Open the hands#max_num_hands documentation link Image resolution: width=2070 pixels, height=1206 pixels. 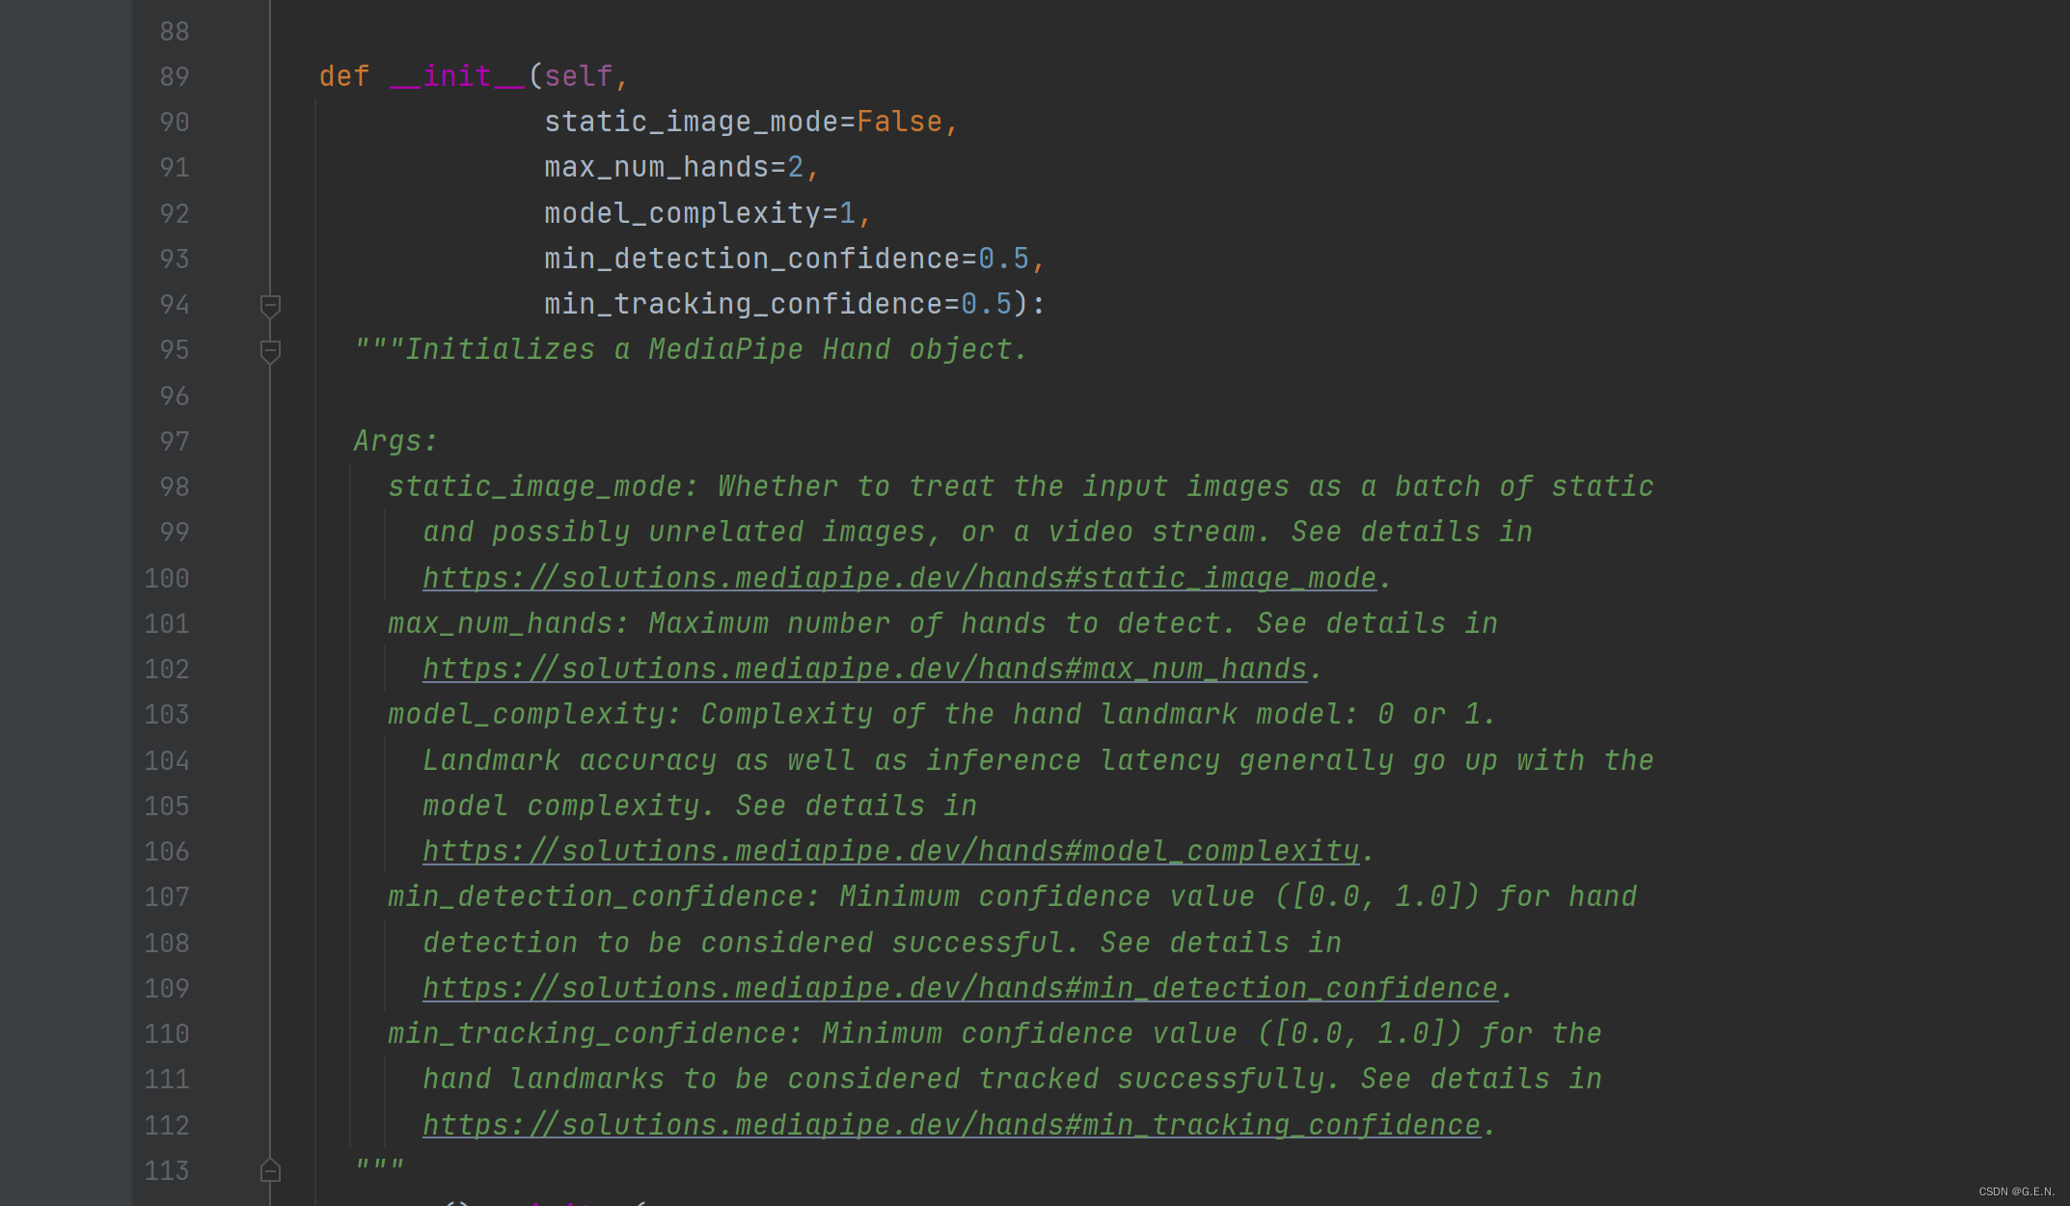point(864,669)
